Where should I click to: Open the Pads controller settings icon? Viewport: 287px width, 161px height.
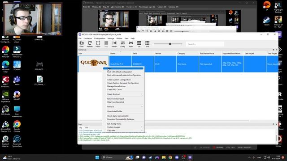[131, 44]
